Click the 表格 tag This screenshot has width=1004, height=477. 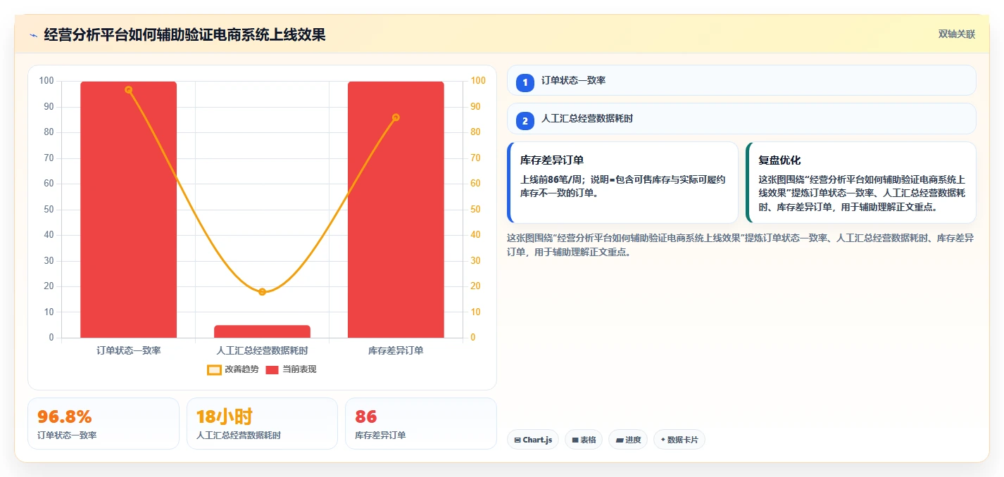pos(584,440)
